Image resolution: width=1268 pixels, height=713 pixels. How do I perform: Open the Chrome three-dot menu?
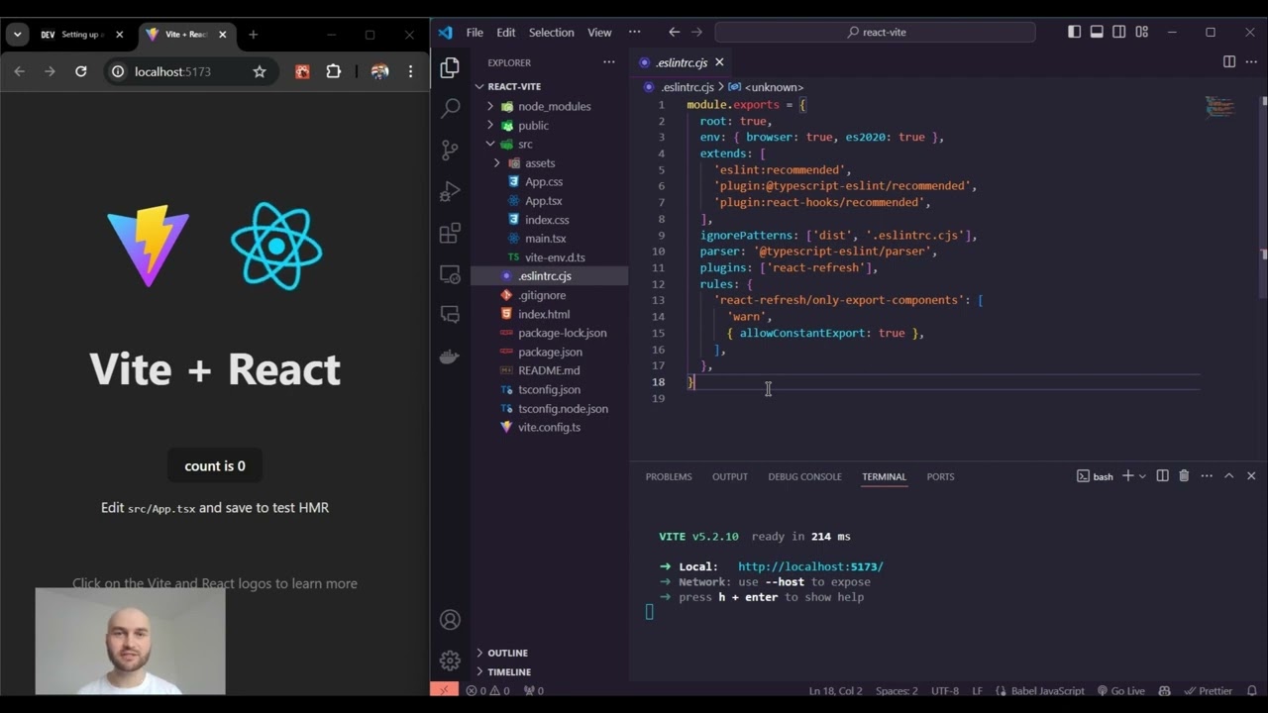(410, 71)
